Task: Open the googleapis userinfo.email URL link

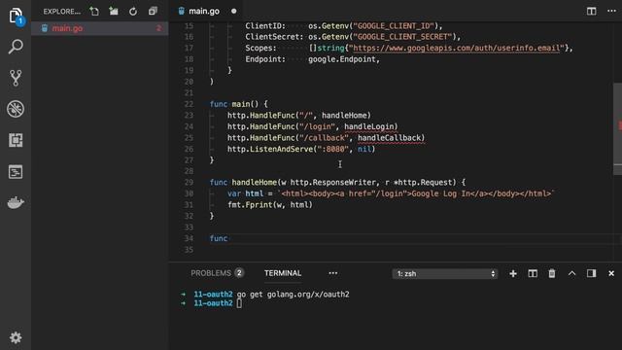Action: (456, 48)
